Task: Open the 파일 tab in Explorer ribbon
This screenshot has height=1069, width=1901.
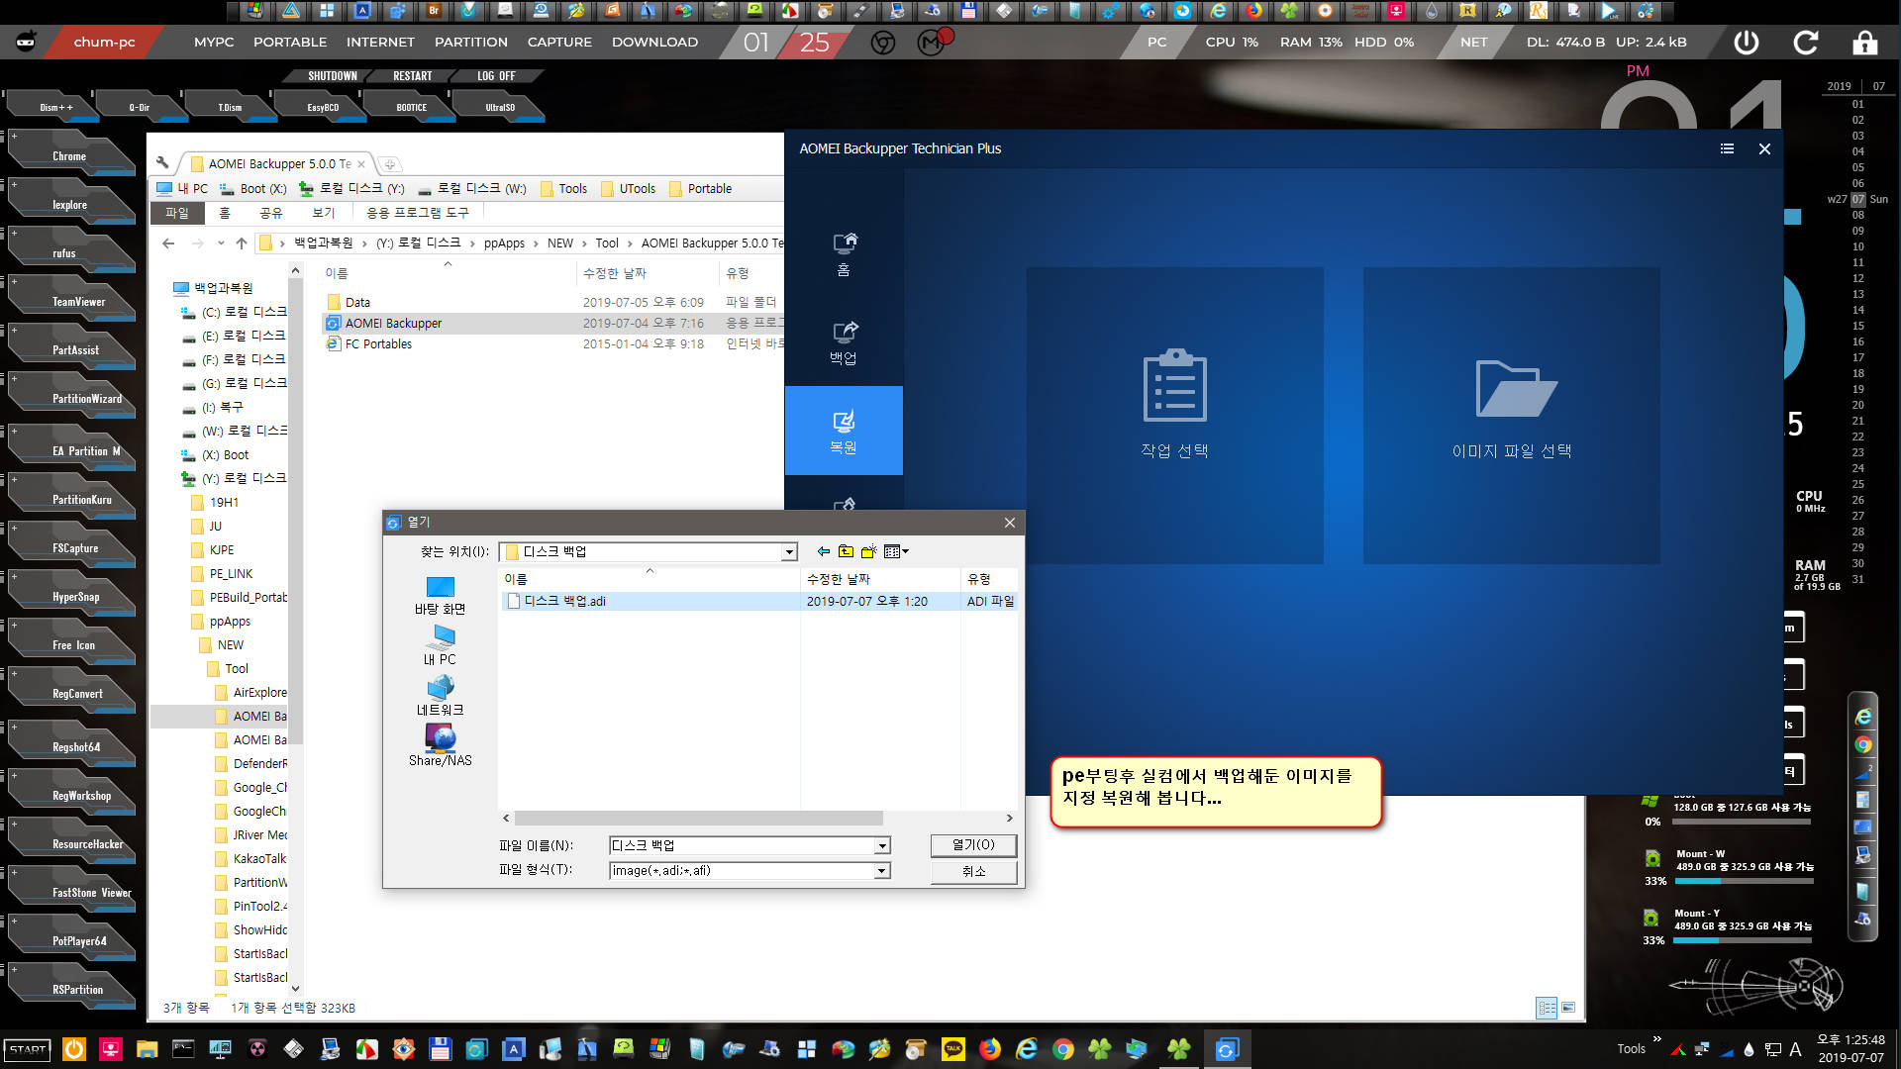Action: (x=176, y=213)
